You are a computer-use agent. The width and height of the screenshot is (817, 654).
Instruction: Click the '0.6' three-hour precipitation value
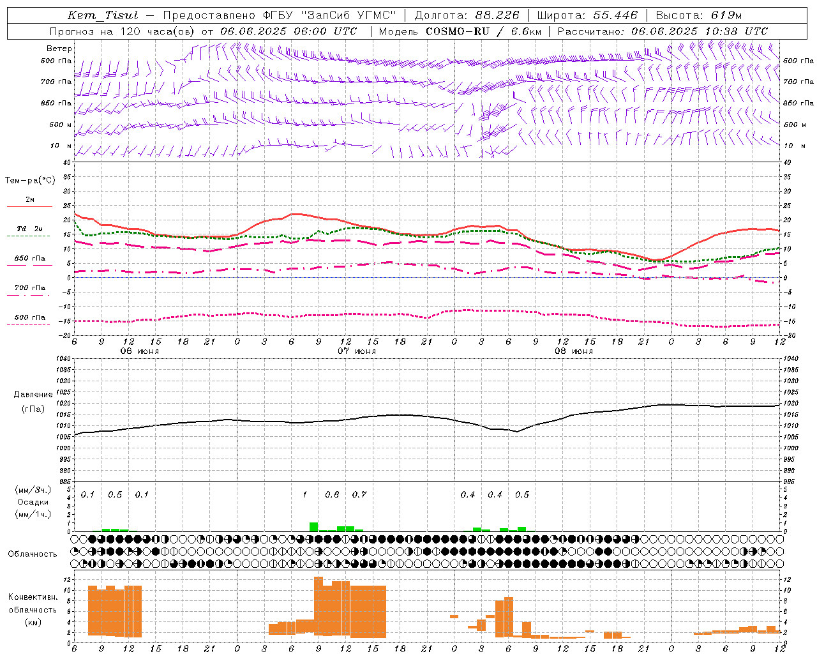(x=332, y=494)
